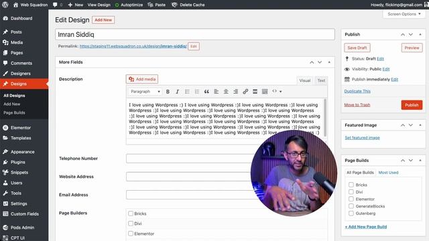429x241 pixels.
Task: Tick Elementor in Page Builds panel
Action: click(x=351, y=199)
